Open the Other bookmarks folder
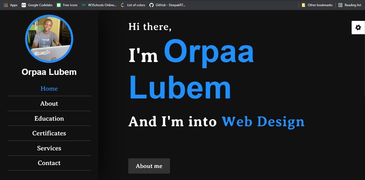Screen dimensions: 365x180 (303, 5)
